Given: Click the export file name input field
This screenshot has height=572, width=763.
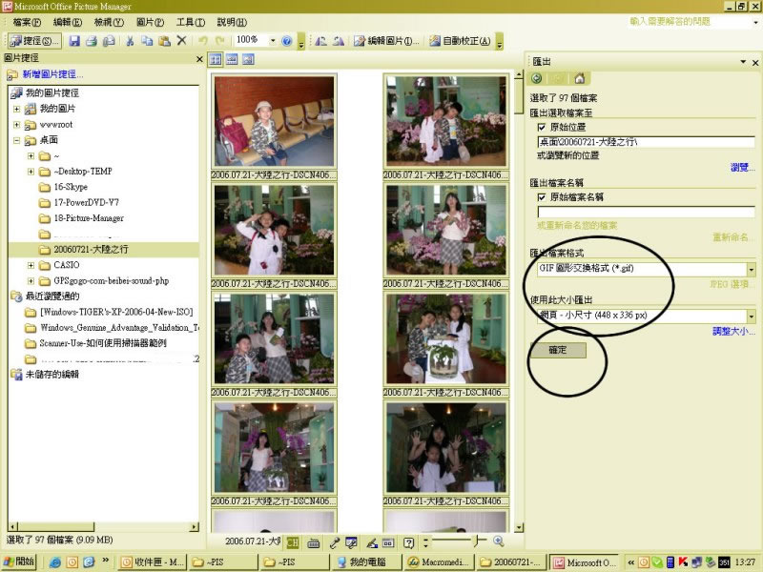Looking at the screenshot, I should (646, 212).
